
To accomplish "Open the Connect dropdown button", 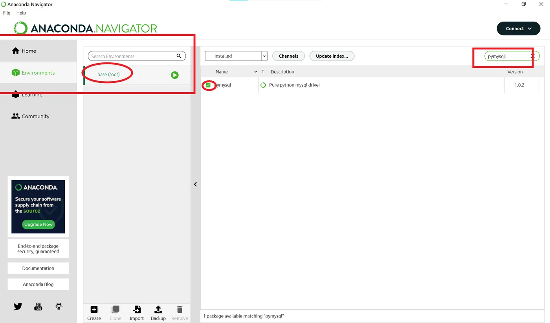I will click(x=519, y=29).
